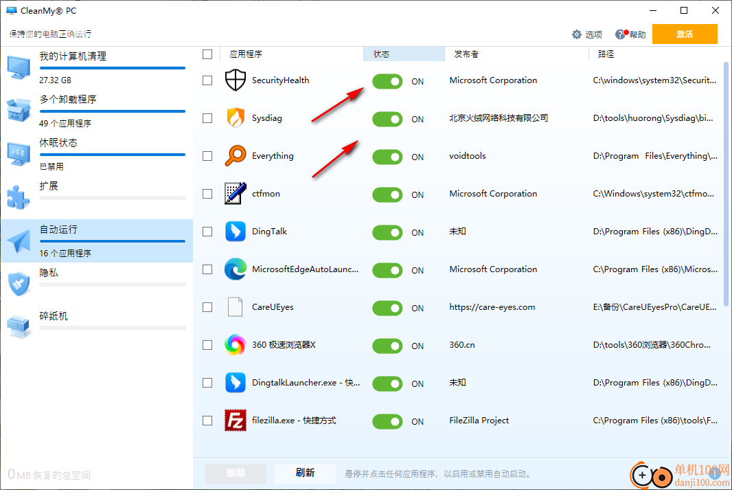Click the 选项 gear icon
Image resolution: width=732 pixels, height=490 pixels.
[577, 34]
